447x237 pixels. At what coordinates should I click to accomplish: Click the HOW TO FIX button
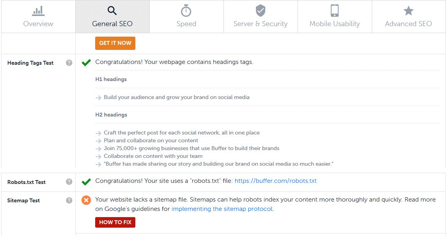(115, 223)
